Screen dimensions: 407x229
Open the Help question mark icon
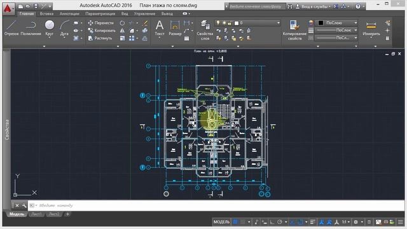358,6
